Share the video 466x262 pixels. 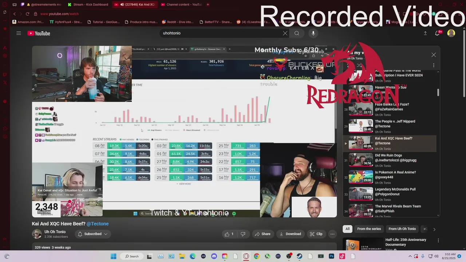(x=262, y=234)
